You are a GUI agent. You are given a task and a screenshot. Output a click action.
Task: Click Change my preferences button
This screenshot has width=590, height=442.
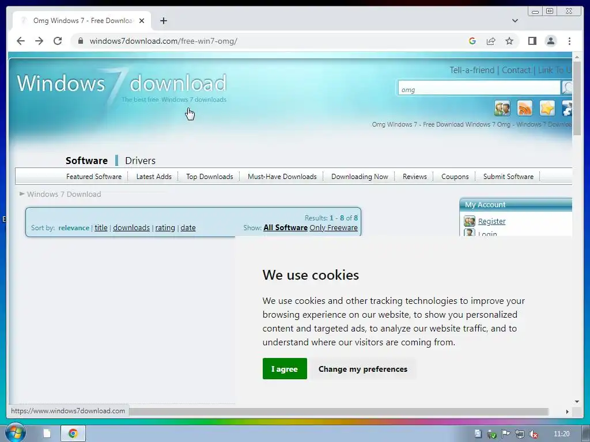(x=363, y=369)
